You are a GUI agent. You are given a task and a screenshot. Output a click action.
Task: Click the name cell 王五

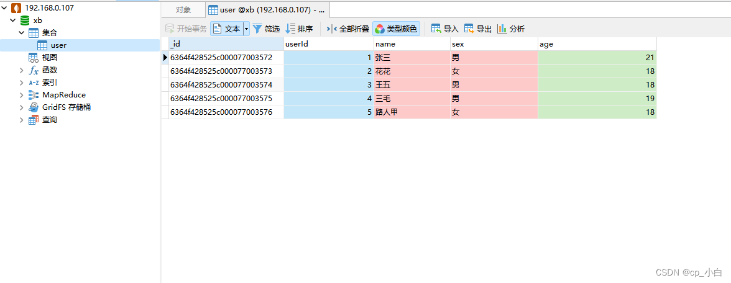[x=412, y=84]
